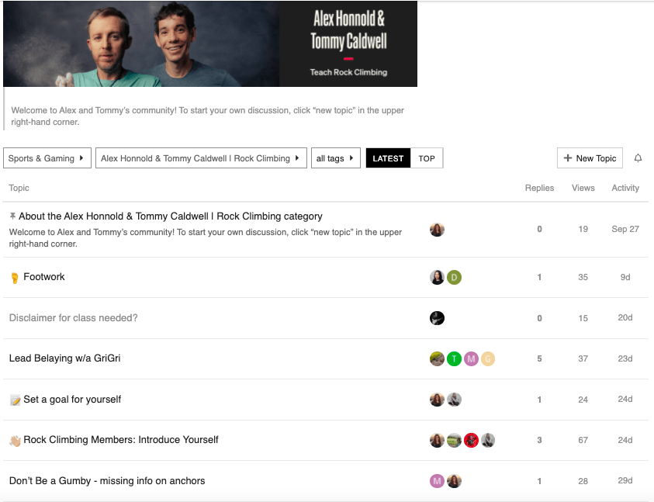Open the gray second avatar on Set a goal row
Viewport: 654px width, 502px height.
454,400
